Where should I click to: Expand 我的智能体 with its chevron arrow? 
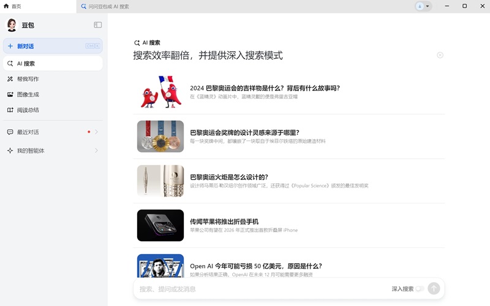pos(96,150)
